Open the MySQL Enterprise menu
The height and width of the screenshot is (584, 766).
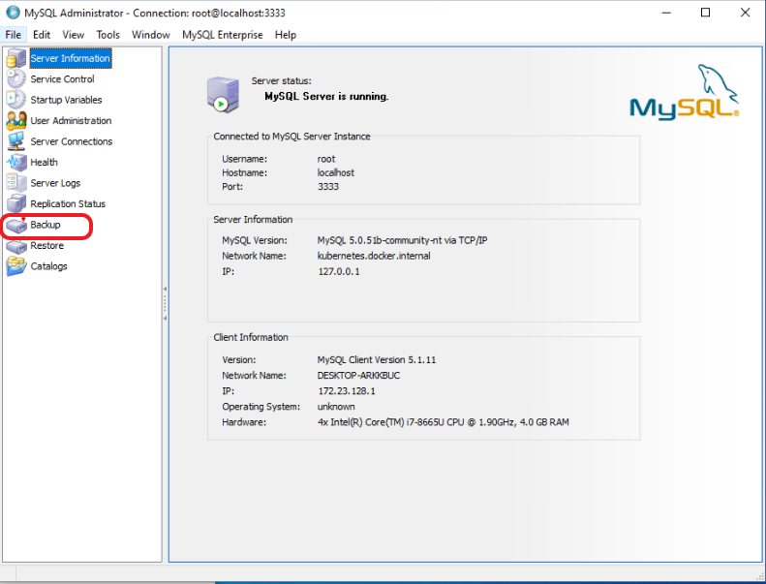click(x=222, y=35)
